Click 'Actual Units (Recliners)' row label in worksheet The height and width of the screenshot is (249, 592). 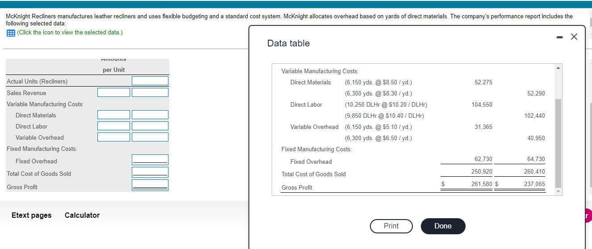pyautogui.click(x=37, y=81)
